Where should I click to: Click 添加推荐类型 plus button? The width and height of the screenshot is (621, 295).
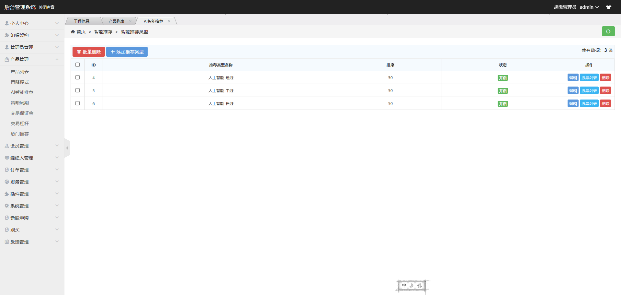tap(127, 52)
